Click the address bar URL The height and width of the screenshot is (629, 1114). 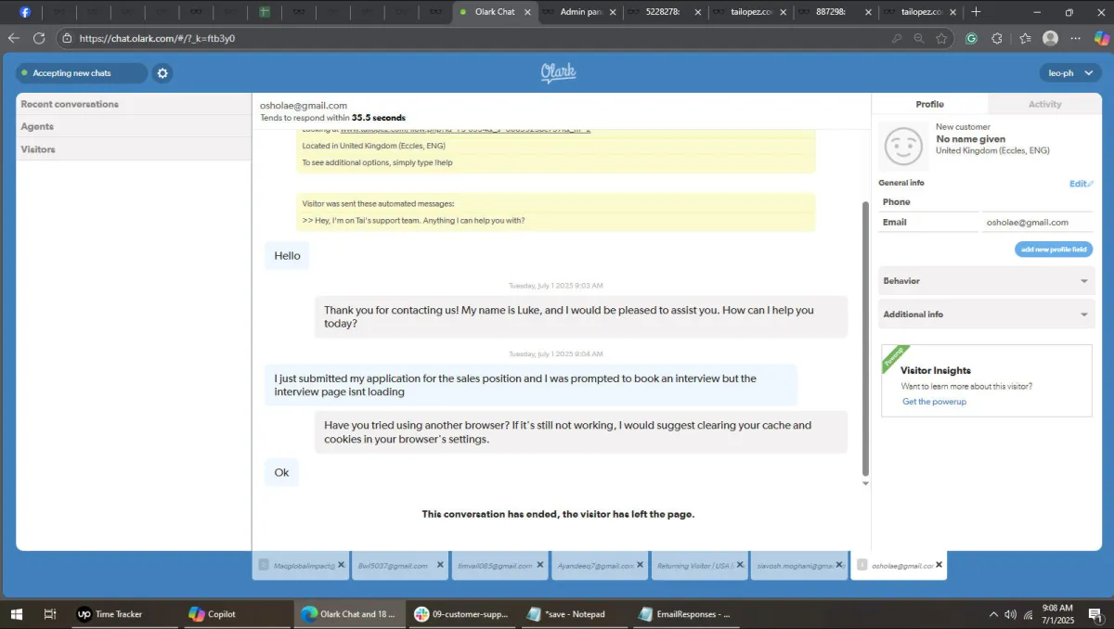(x=157, y=39)
